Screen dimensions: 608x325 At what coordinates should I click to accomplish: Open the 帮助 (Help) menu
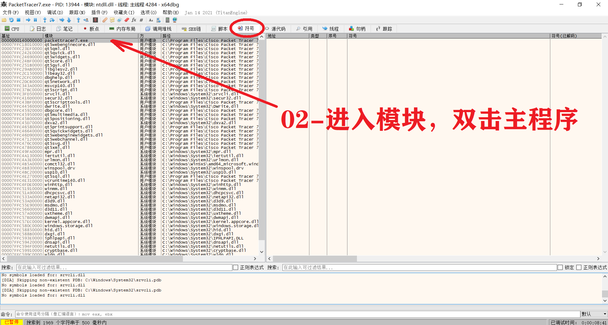[x=171, y=12]
